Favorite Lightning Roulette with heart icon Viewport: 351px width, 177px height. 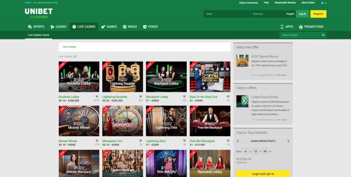[140, 97]
